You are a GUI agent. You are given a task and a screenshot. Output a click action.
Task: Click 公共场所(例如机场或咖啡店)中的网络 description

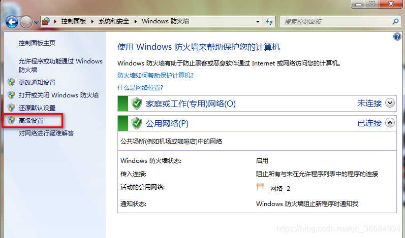tap(171, 141)
